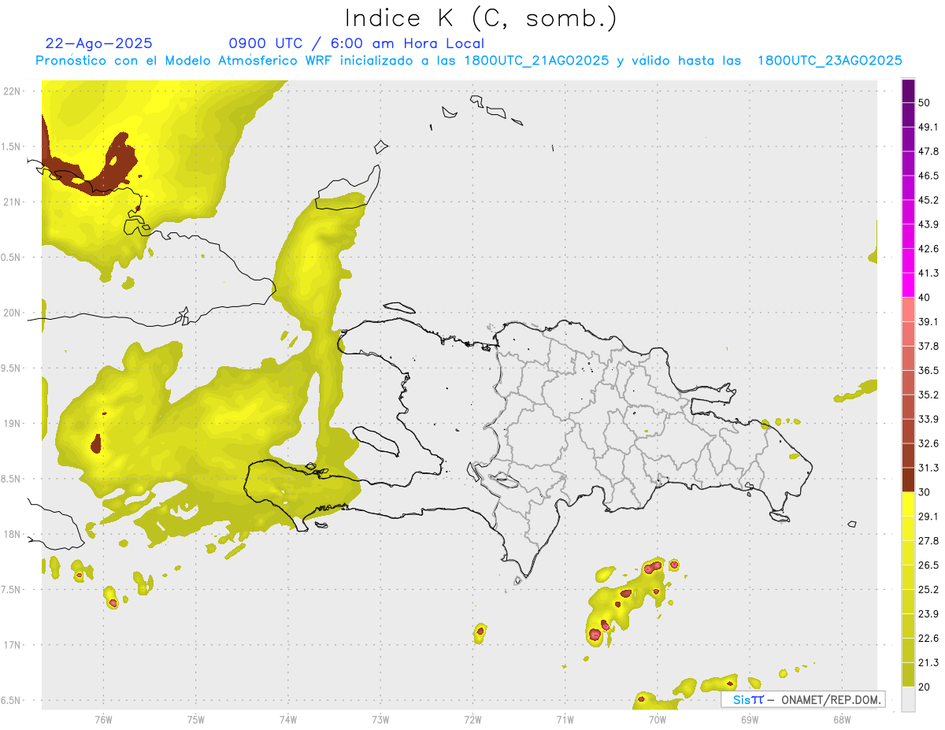The width and height of the screenshot is (945, 730).
Task: Click the colorbar value '43.9'
Action: point(928,224)
